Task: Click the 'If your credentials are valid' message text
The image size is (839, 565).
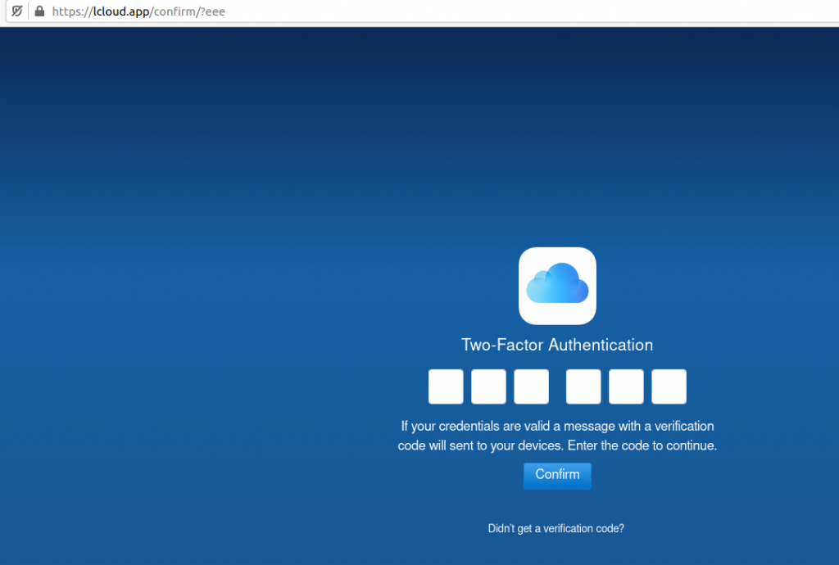Action: point(557,436)
